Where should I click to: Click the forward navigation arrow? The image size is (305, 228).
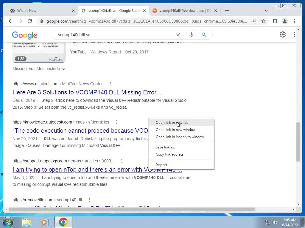click(20, 21)
